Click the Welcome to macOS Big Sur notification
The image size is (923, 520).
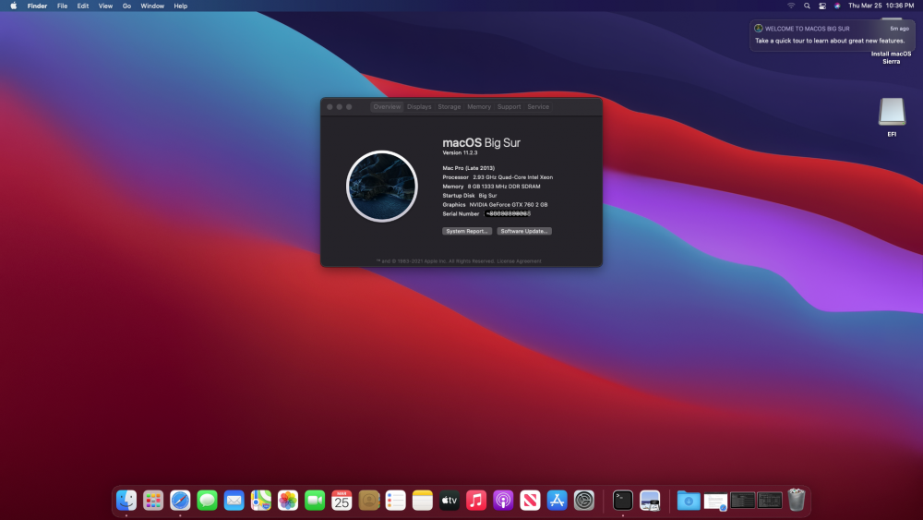pos(833,35)
